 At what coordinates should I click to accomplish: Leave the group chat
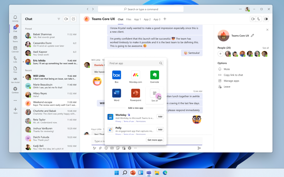tap(224, 87)
